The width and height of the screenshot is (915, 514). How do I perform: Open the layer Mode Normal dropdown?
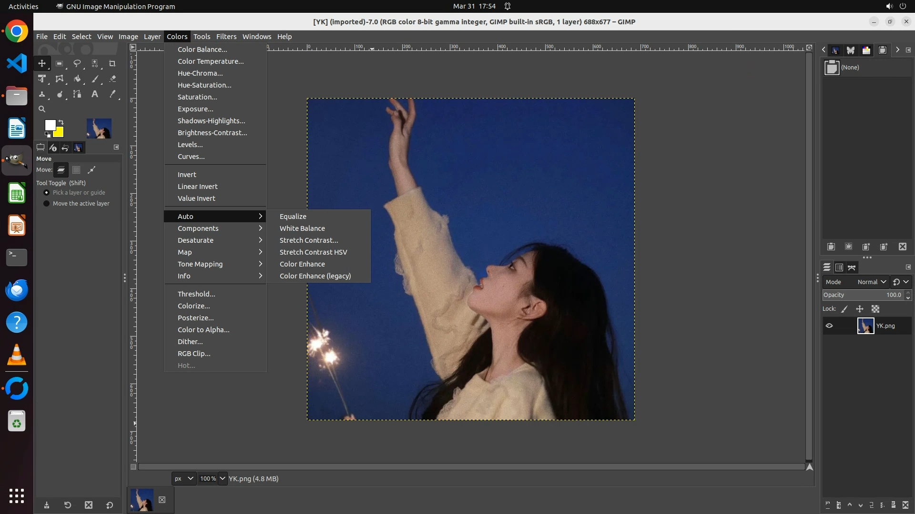(871, 282)
